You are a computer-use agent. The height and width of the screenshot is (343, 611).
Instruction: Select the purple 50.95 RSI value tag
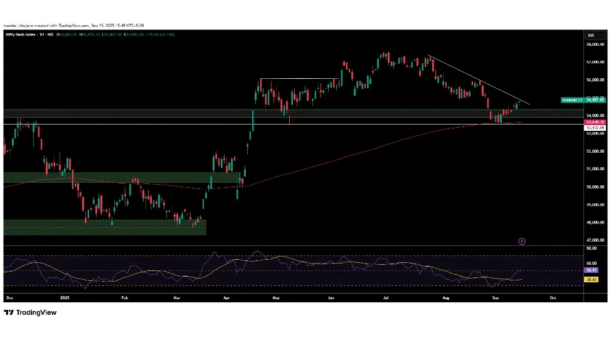point(591,270)
